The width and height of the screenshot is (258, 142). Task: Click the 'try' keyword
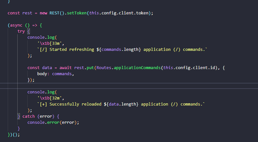21,31
